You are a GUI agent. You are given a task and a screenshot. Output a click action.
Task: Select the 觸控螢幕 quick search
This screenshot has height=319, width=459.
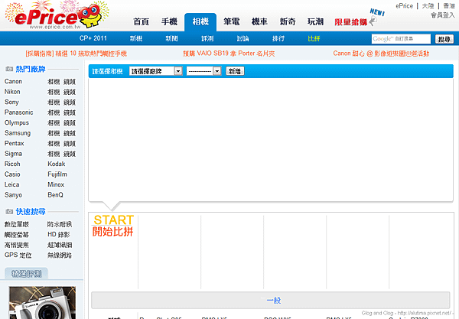click(17, 235)
